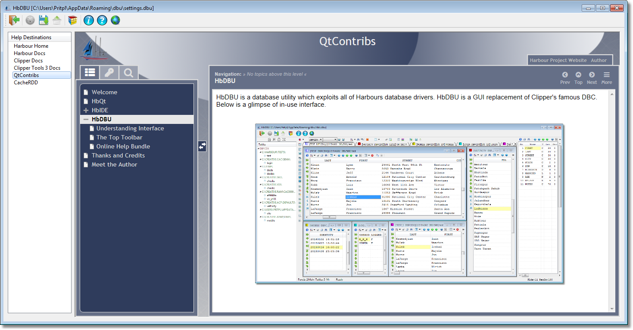Viewport: 633px width, 330px height.
Task: Expand the HbIDE tree node
Action: 85,110
